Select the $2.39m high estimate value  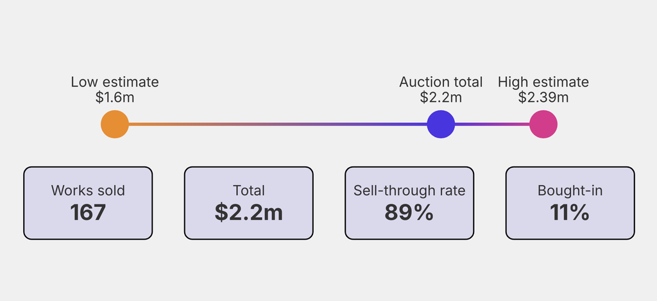543,97
